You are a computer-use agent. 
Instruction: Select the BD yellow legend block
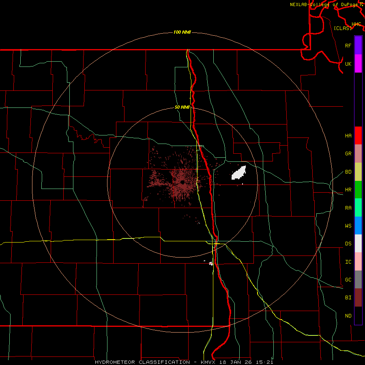[358, 172]
